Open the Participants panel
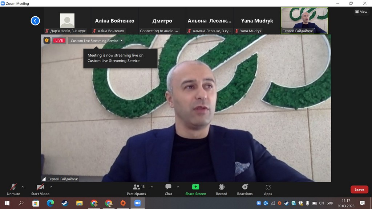This screenshot has width=372, height=209. click(137, 189)
